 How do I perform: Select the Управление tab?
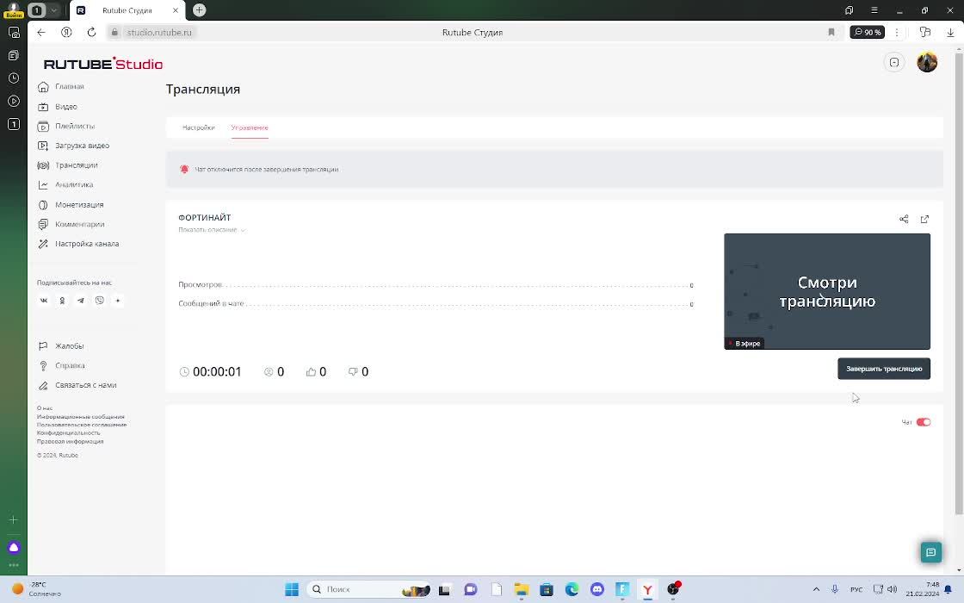coord(250,127)
